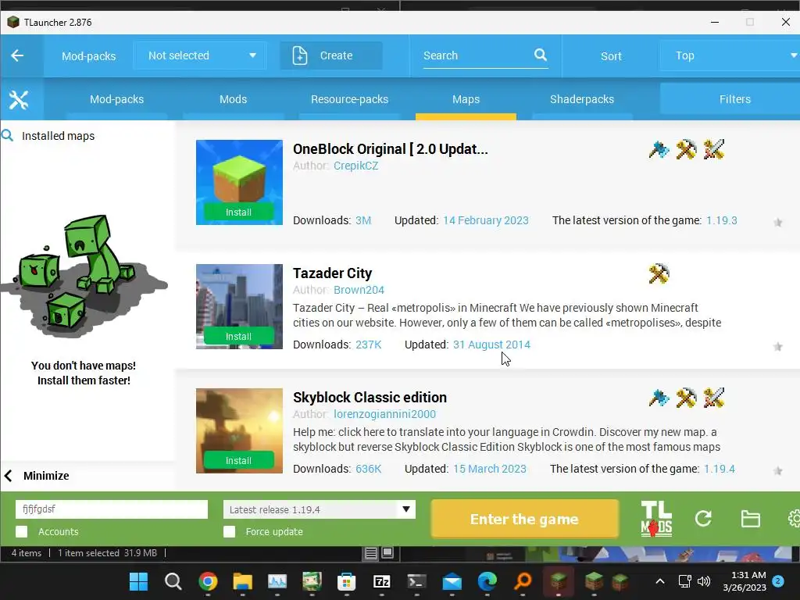Screen dimensions: 800x600
Task: Click the magnifier icon in the Search box
Action: point(541,55)
